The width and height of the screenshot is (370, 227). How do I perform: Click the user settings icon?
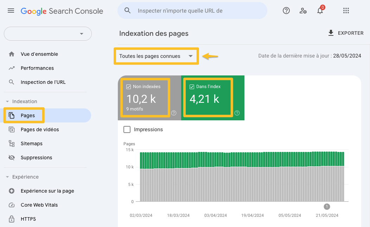coord(303,11)
